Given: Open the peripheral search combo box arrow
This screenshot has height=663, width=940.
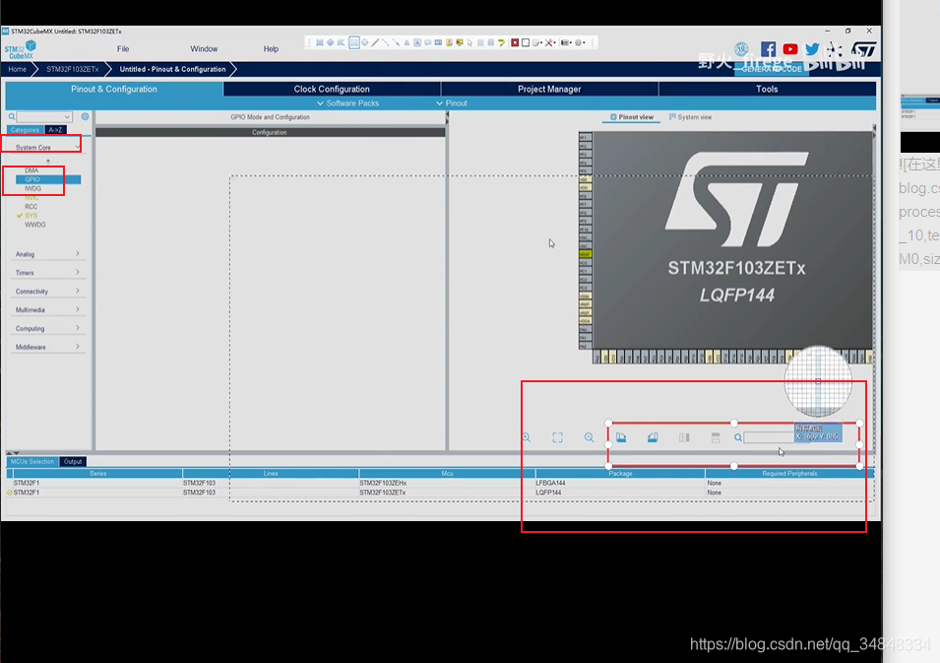Looking at the screenshot, I should click(x=67, y=116).
